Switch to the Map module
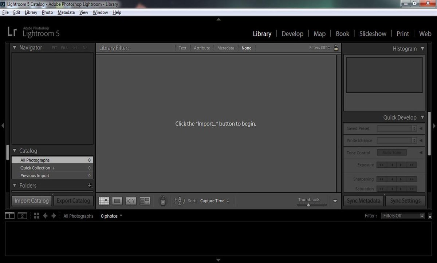437x263 pixels. pos(319,34)
